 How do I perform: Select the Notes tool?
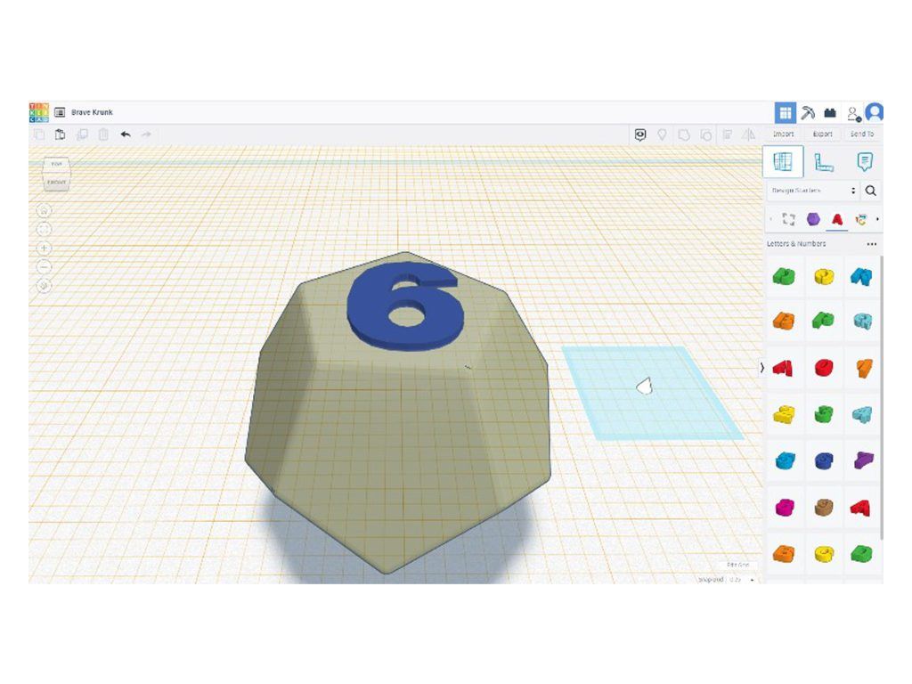pyautogui.click(x=864, y=162)
